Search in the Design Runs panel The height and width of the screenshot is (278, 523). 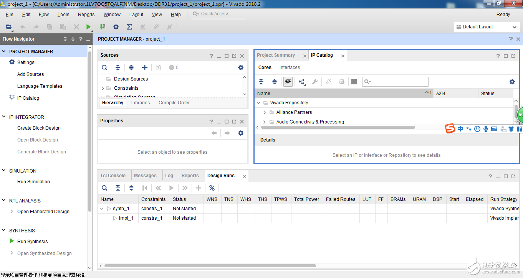coord(104,188)
